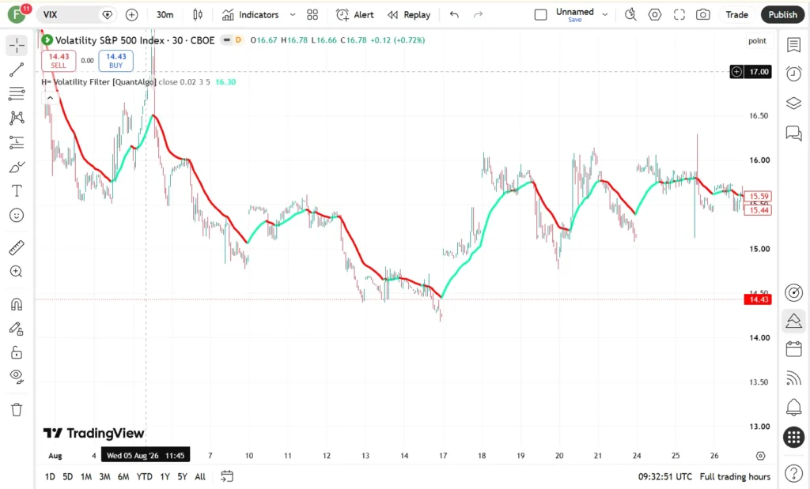Open the notifications bell panel
Screen dimensions: 810x489
click(x=794, y=408)
